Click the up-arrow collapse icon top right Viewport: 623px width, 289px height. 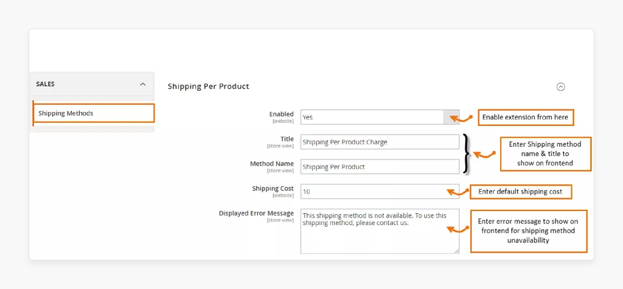[x=561, y=87]
